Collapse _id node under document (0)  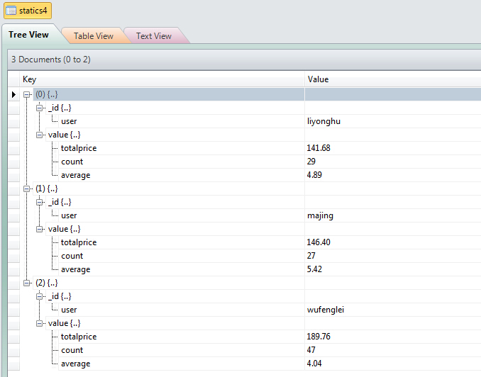tap(39, 108)
